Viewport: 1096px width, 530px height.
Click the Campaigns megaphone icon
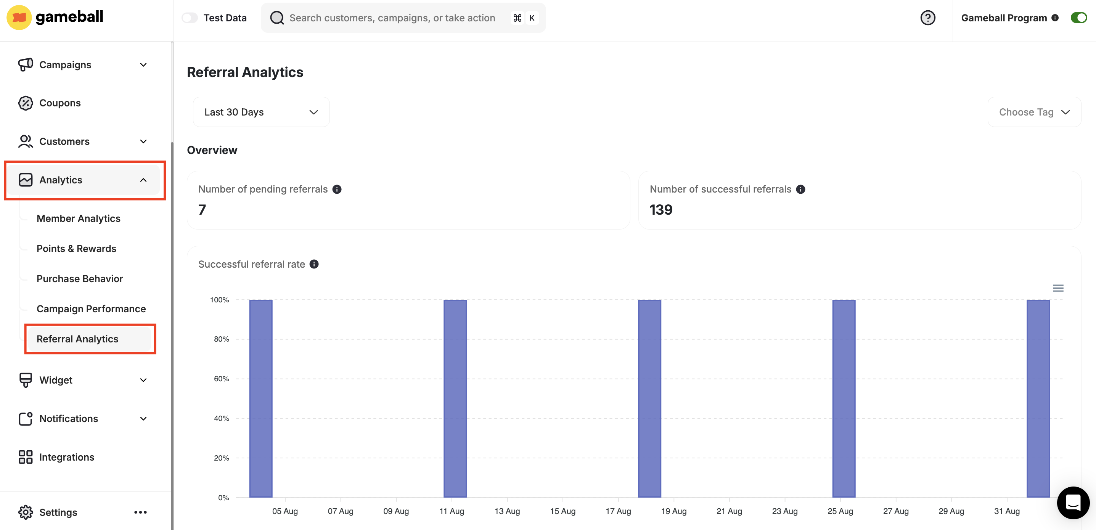coord(25,64)
